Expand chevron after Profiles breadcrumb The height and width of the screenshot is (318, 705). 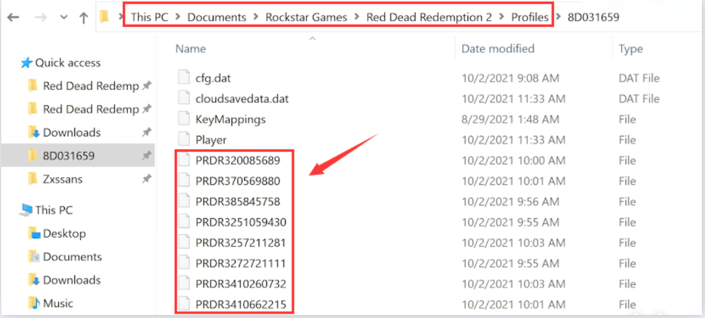pyautogui.click(x=558, y=18)
